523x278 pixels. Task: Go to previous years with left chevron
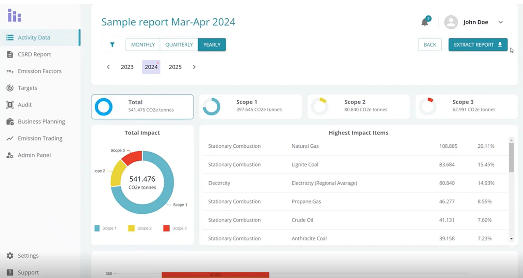coord(108,67)
